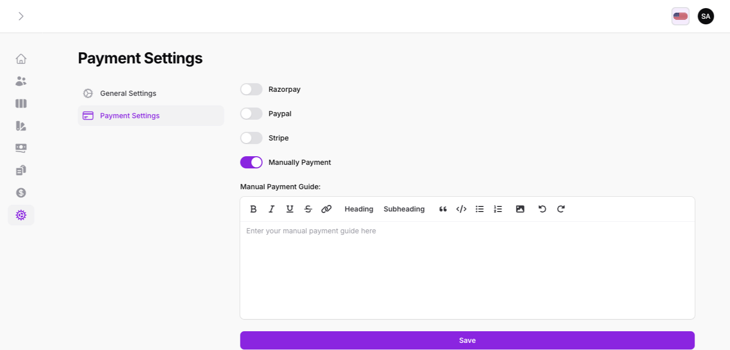This screenshot has width=730, height=350.
Task: Apply Heading style in editor
Action: tap(359, 209)
